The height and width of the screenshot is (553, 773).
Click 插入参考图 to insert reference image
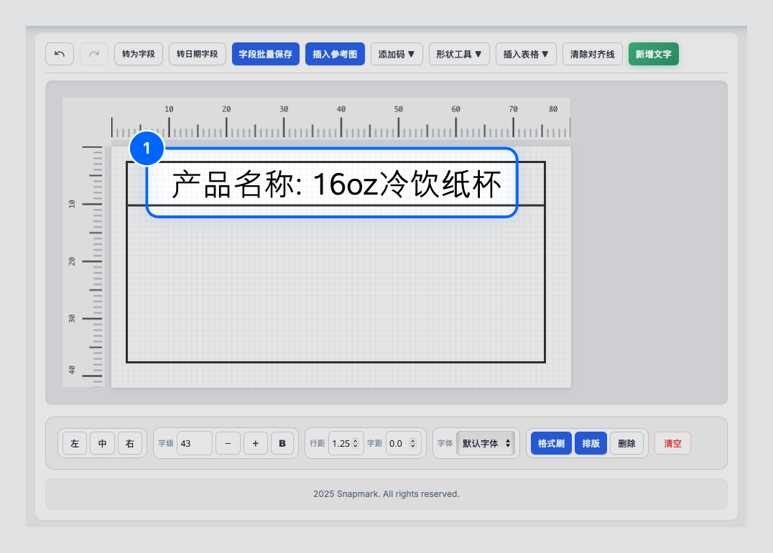(335, 54)
